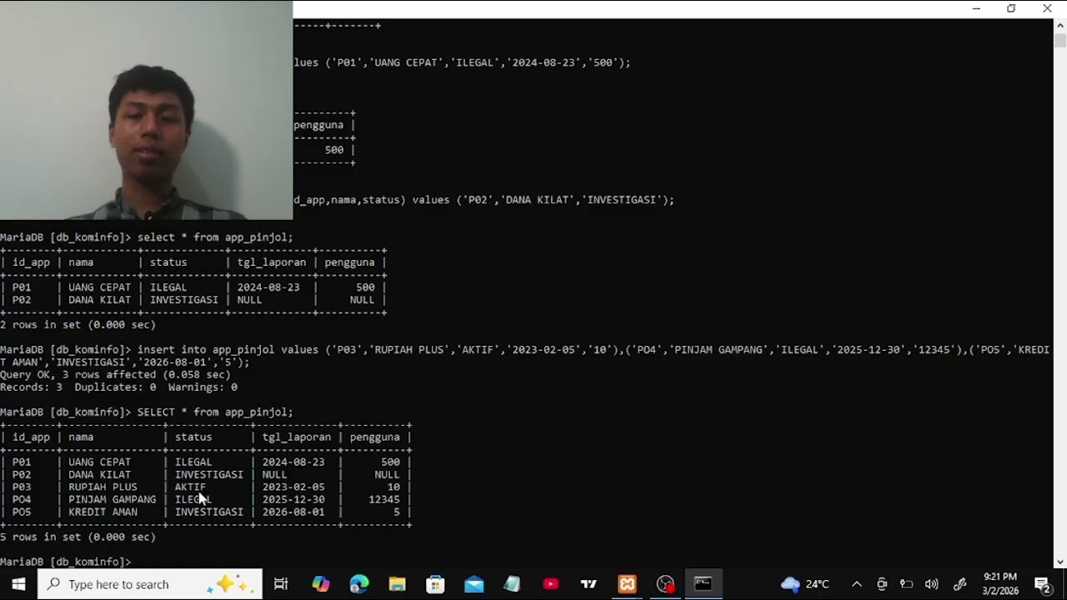Click the battery status tray icon

(x=906, y=584)
